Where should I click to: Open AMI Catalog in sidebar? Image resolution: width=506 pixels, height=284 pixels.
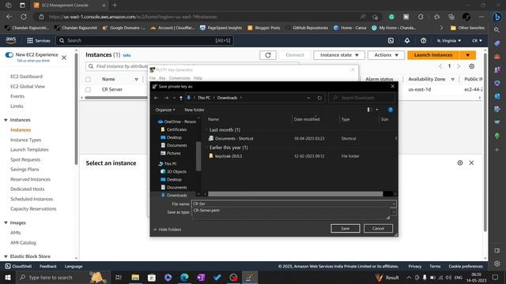coord(23,242)
